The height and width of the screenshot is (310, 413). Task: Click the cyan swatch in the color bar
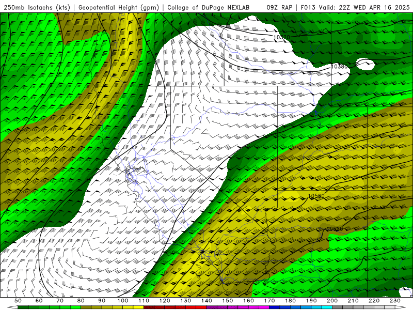point(327,307)
